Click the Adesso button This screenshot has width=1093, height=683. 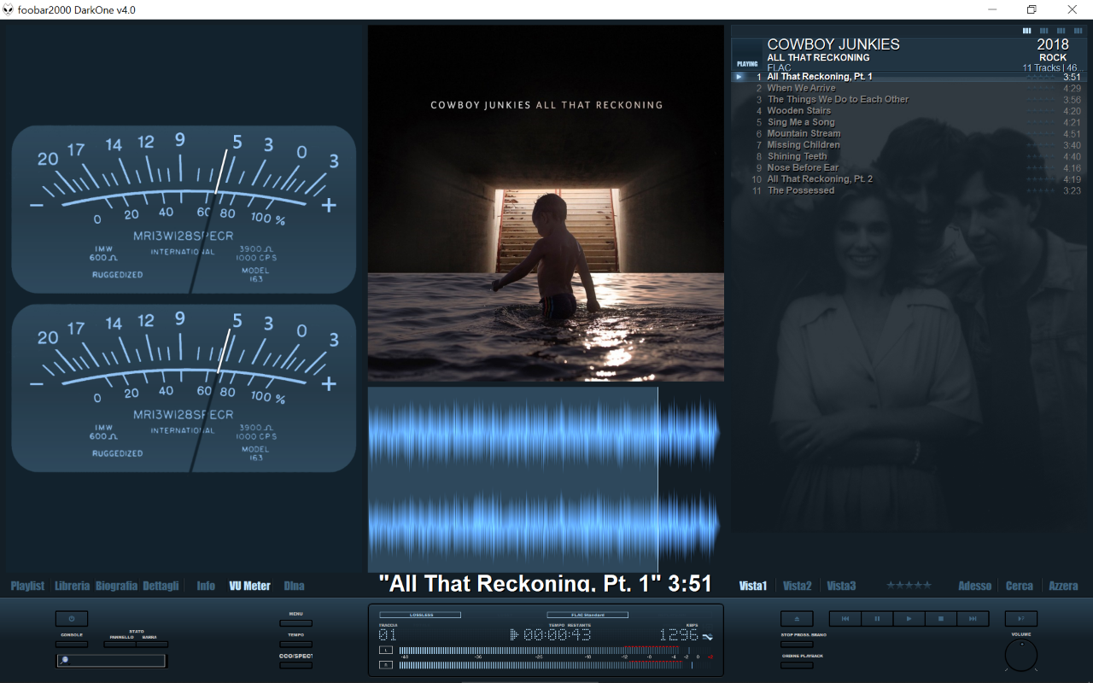(975, 586)
